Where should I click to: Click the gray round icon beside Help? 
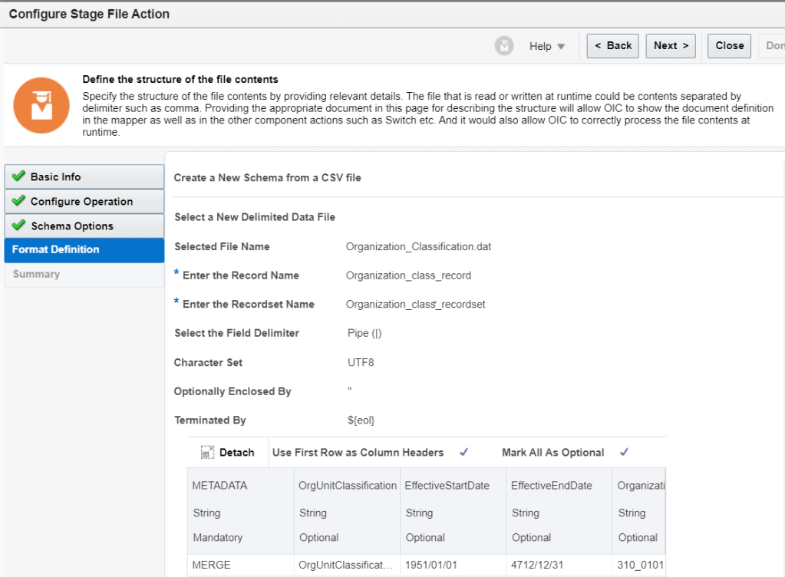tap(503, 46)
